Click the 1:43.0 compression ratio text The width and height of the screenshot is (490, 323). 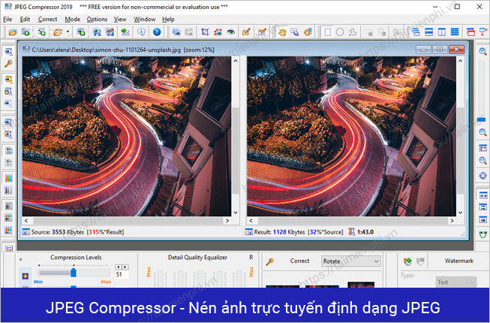[x=365, y=232]
